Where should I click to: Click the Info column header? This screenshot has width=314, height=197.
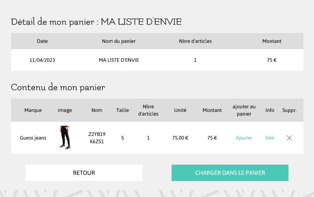pyautogui.click(x=270, y=110)
